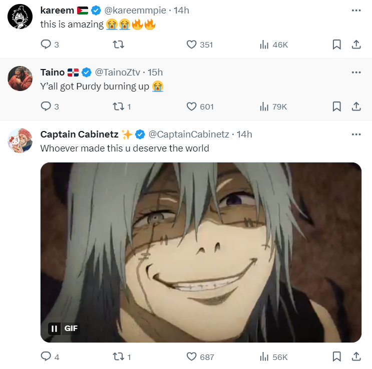The width and height of the screenshot is (372, 369).
Task: Bookmark kareem's tweet
Action: click(x=337, y=44)
